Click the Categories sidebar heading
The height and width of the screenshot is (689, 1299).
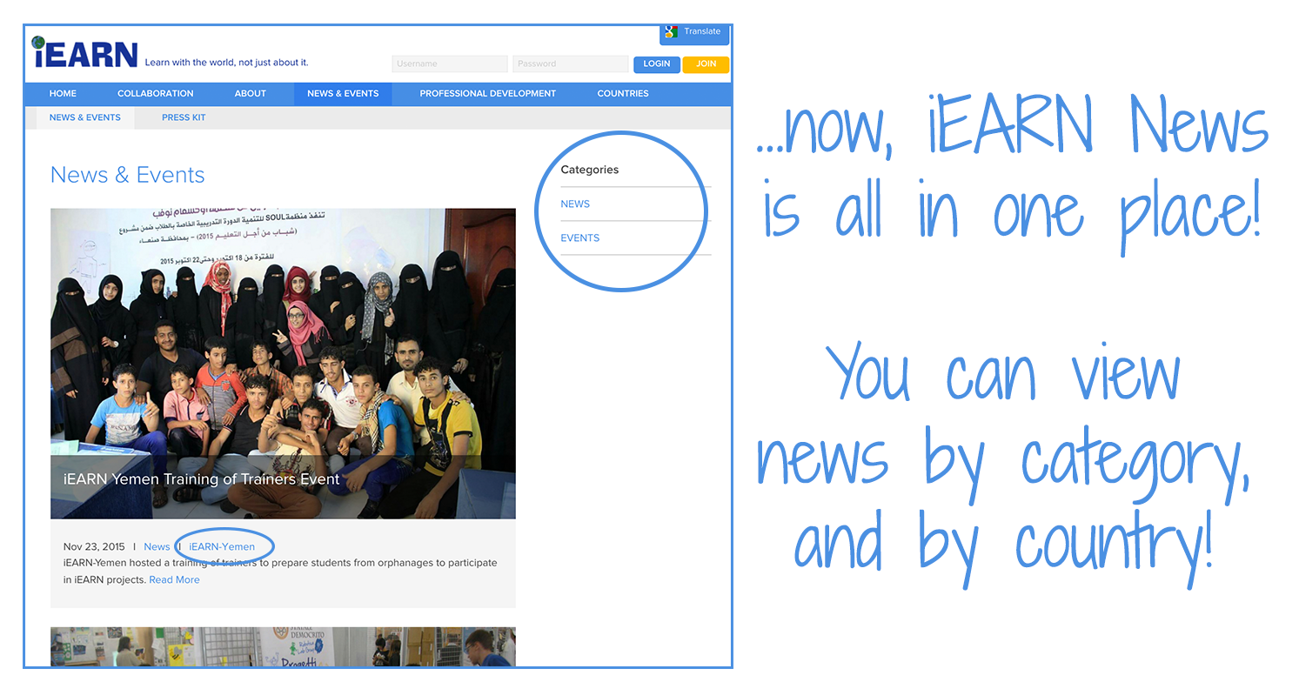point(590,170)
